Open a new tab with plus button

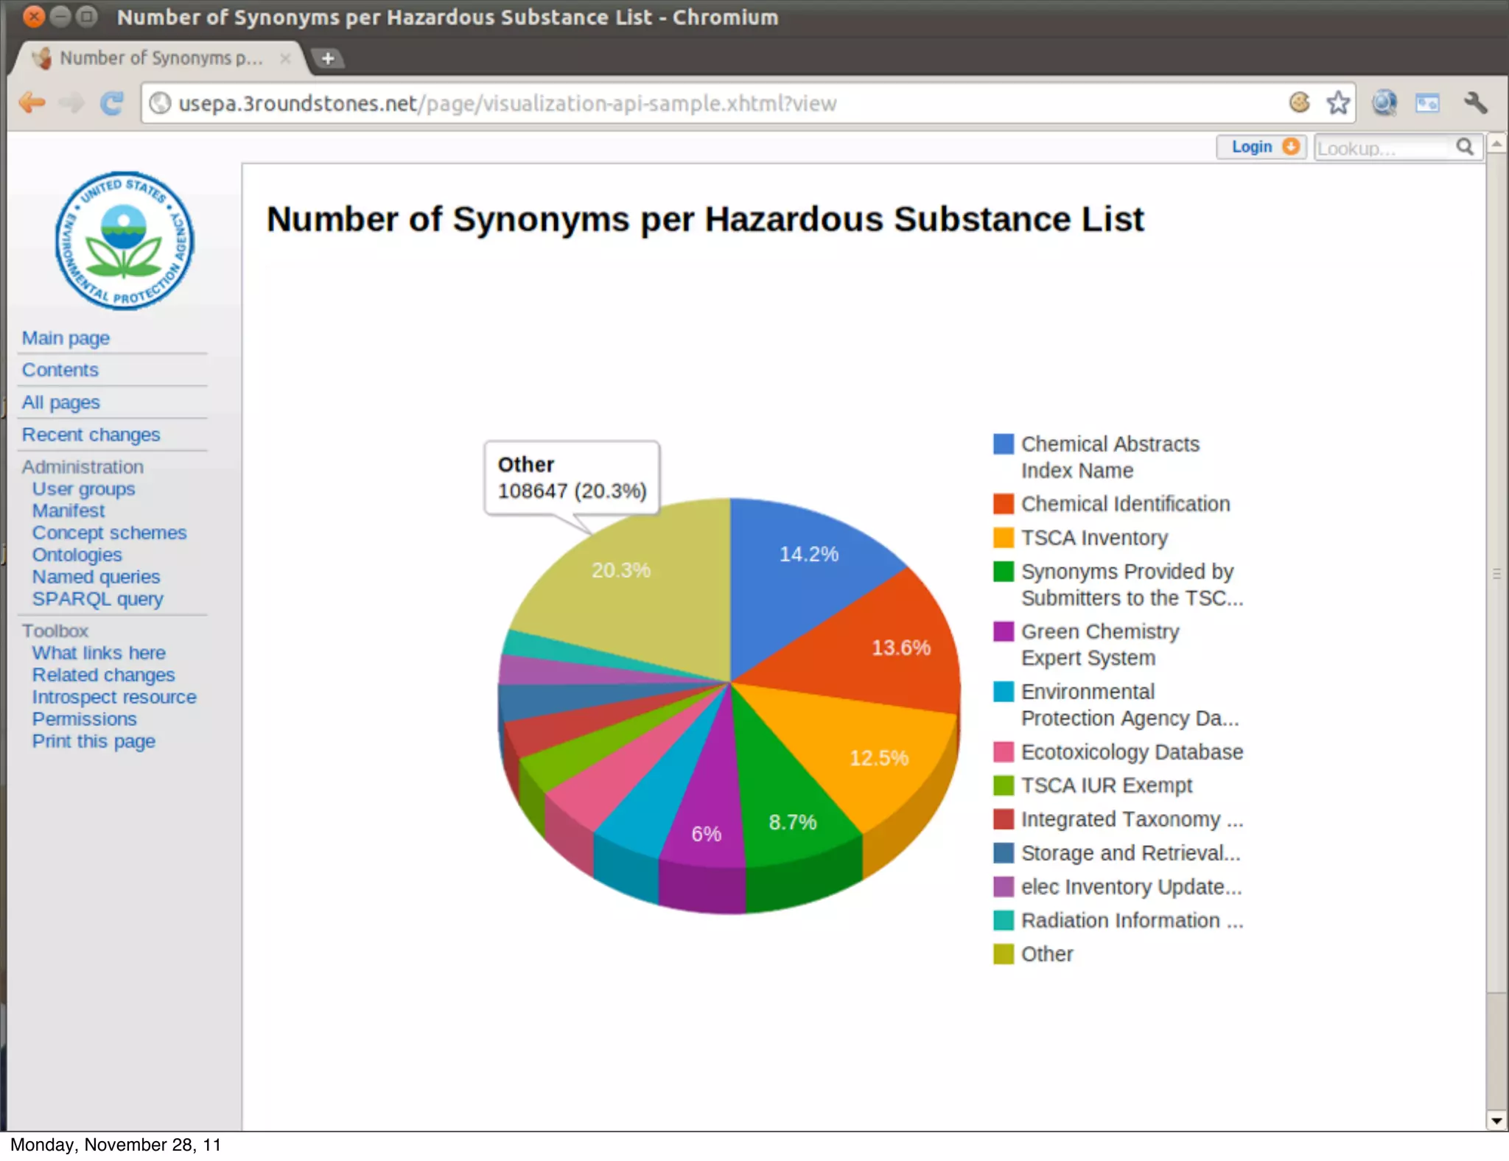328,58
